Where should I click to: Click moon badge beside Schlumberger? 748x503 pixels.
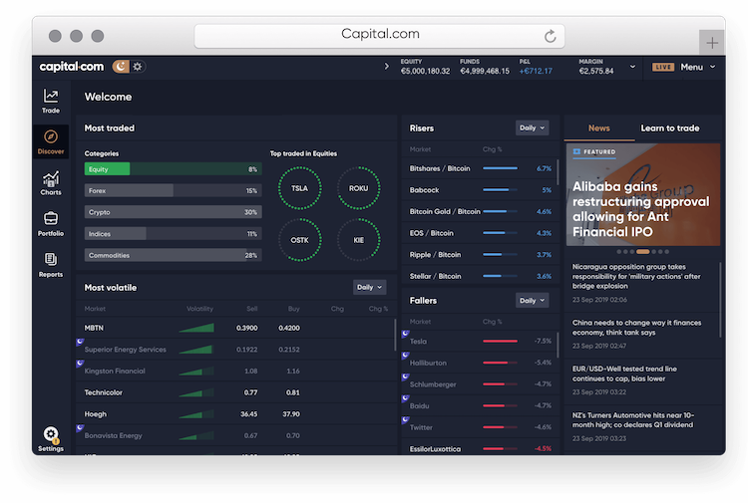point(406,377)
